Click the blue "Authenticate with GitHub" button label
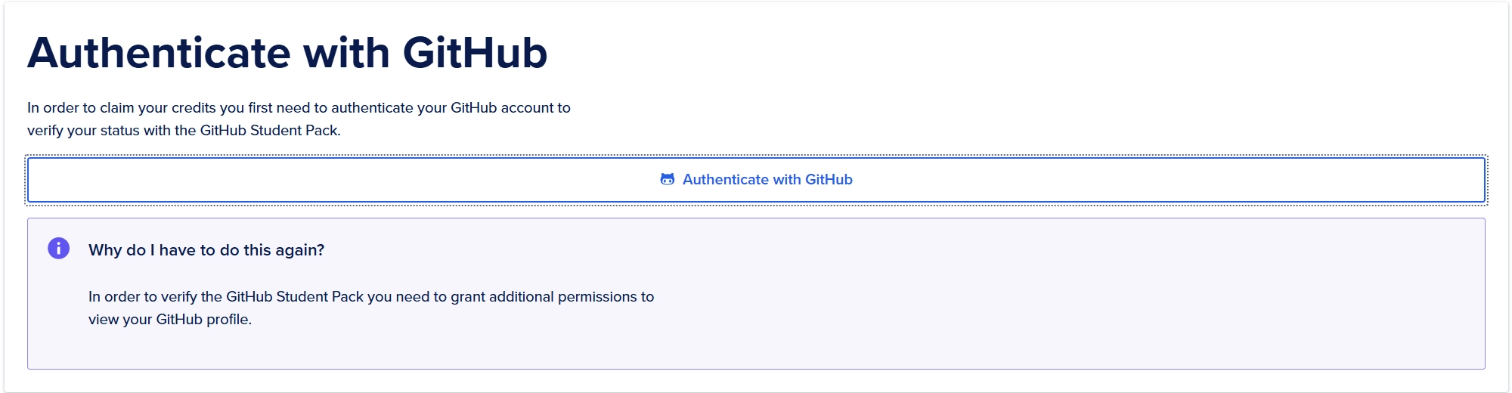This screenshot has height=393, width=1512. [x=767, y=180]
